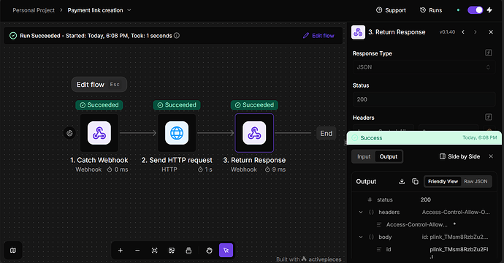Open the Response Type JSON dropdown

tap(424, 67)
